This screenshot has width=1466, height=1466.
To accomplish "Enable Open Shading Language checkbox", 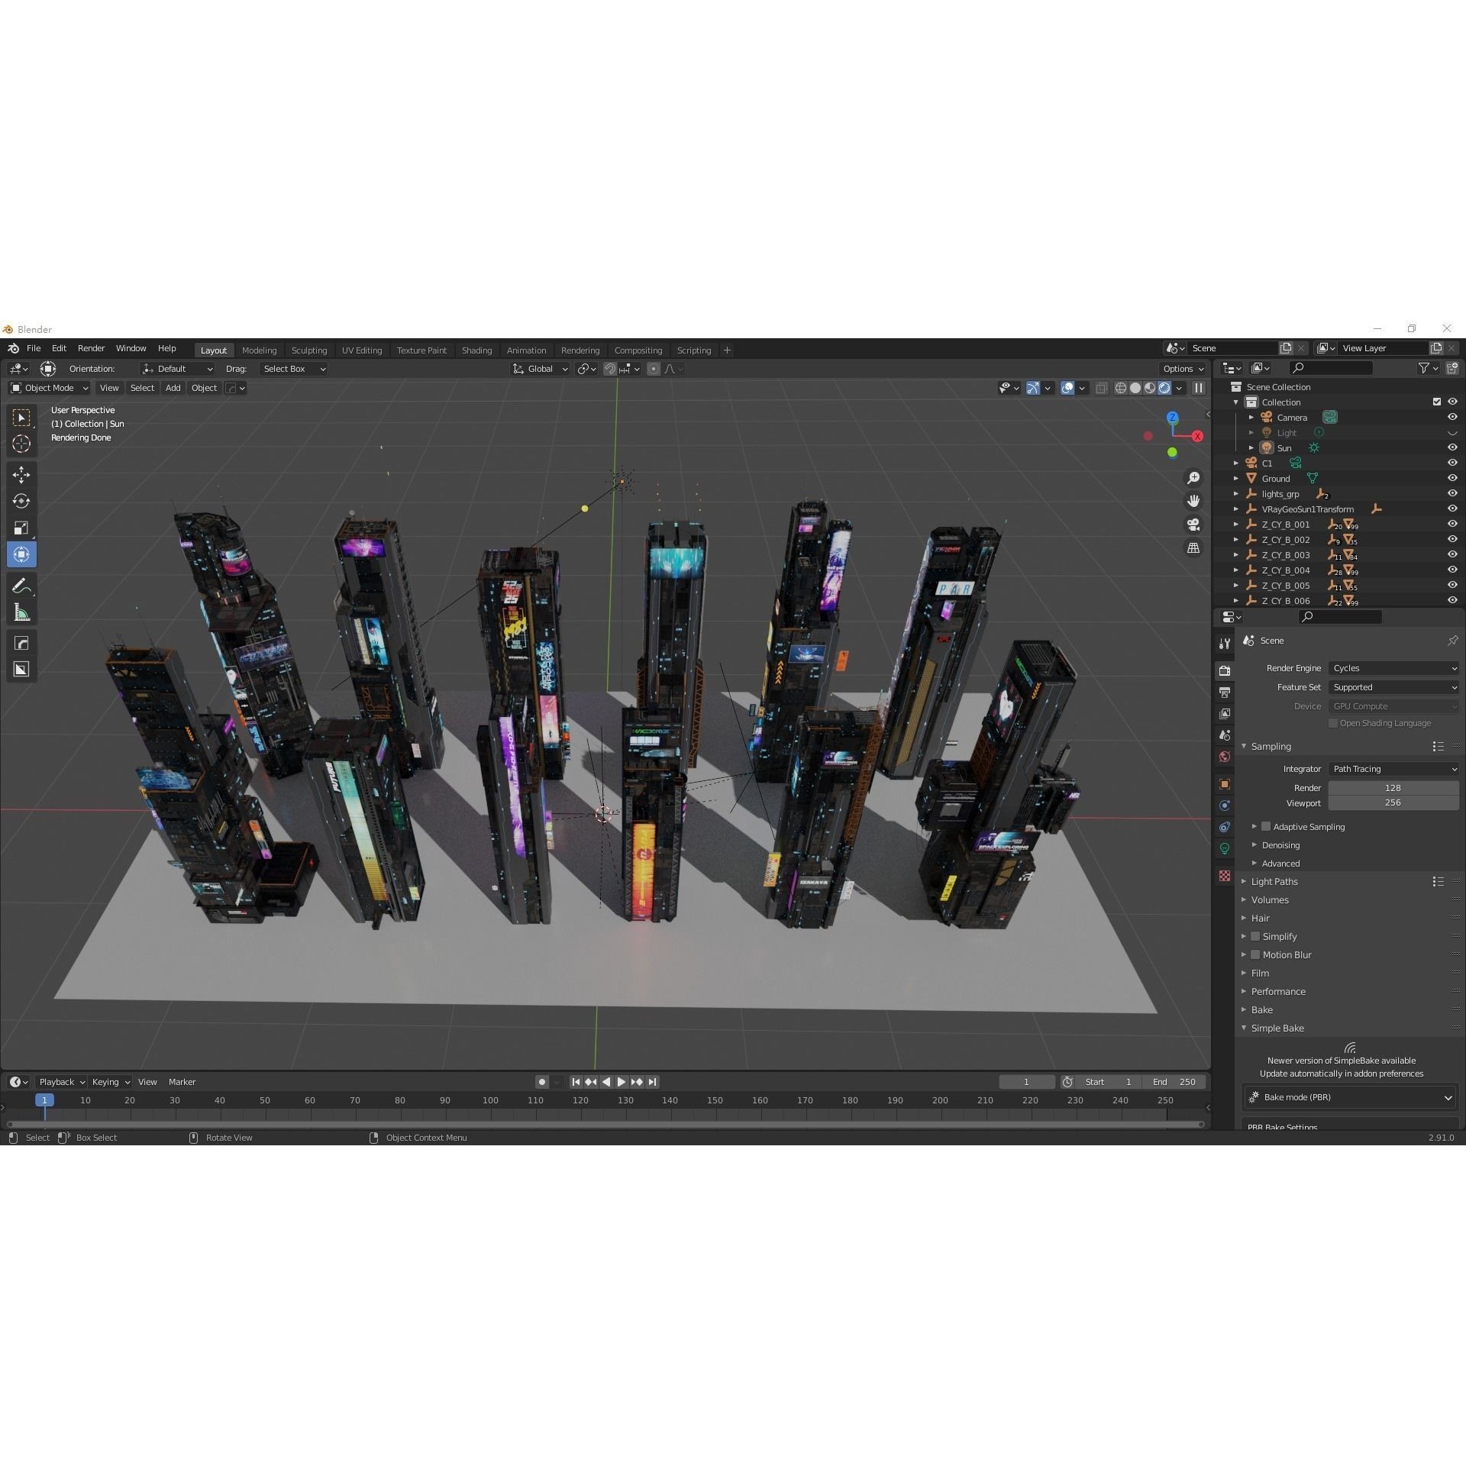I will (x=1332, y=723).
